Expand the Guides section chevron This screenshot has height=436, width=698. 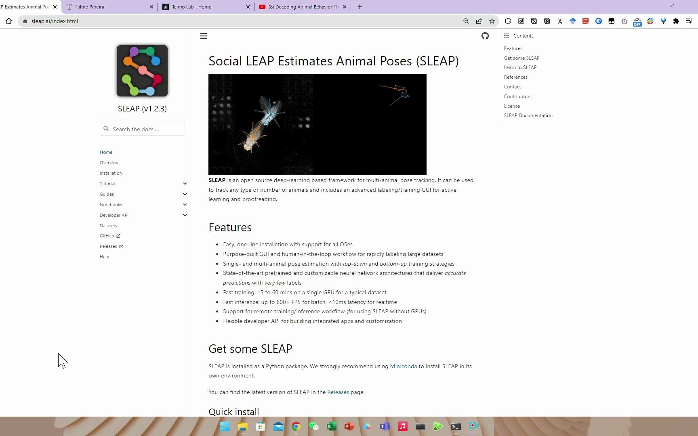click(x=185, y=194)
